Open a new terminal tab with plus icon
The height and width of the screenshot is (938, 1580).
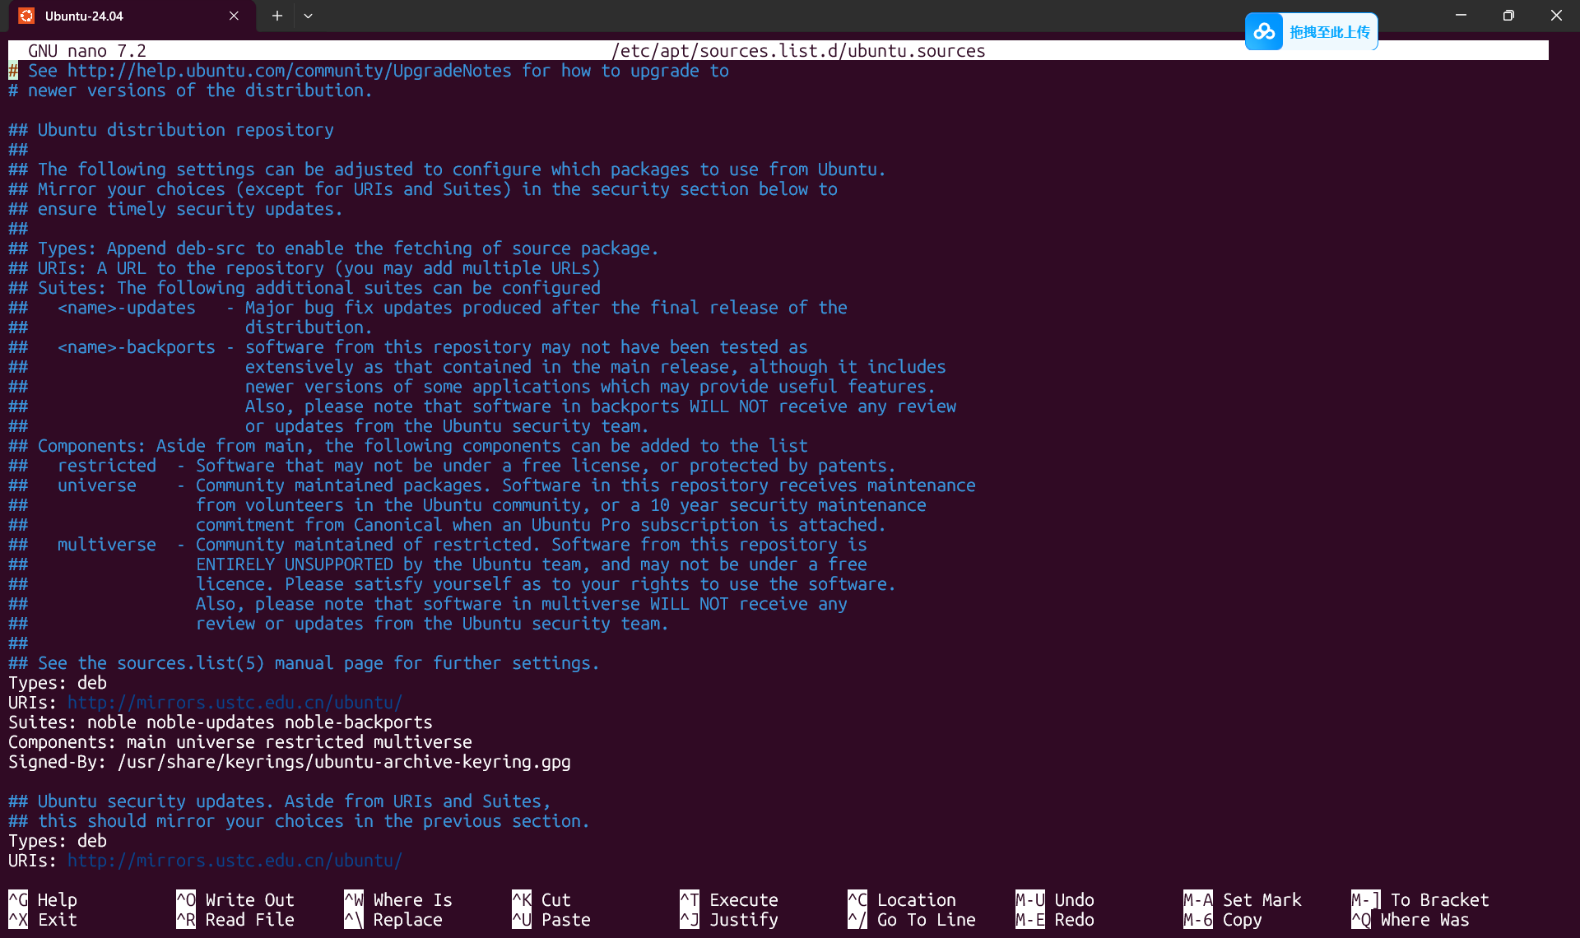click(277, 16)
